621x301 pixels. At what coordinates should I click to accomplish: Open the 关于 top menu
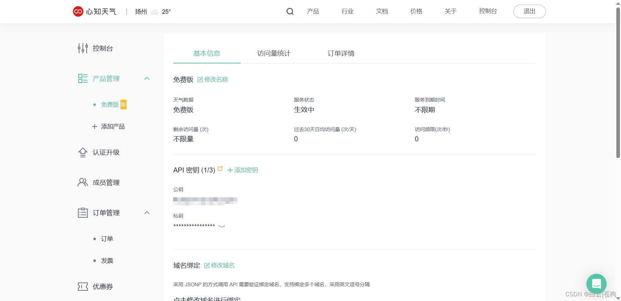[451, 11]
